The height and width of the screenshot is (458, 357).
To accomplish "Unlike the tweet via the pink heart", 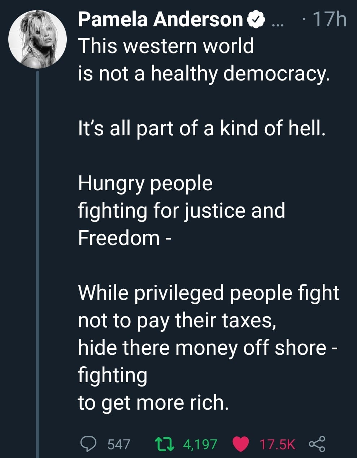I will 241,444.
